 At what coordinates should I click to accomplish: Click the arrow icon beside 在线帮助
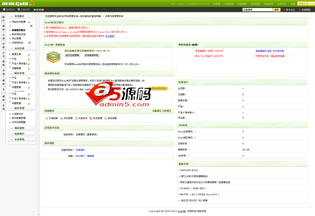point(299,10)
